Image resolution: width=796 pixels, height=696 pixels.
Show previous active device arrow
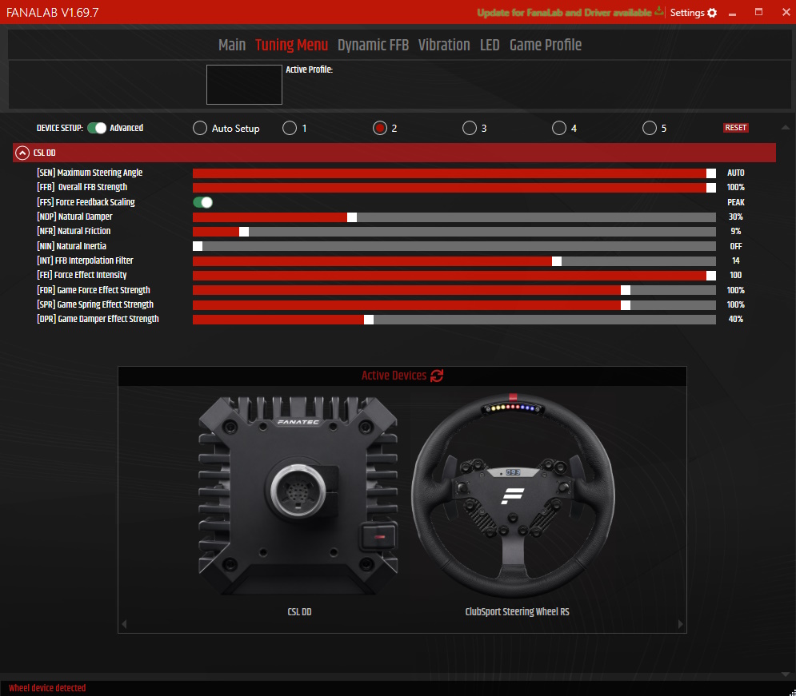coord(124,624)
